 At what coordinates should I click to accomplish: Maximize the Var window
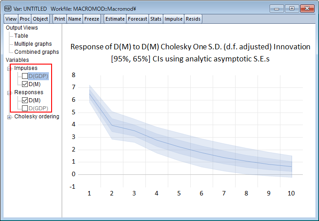292,9
